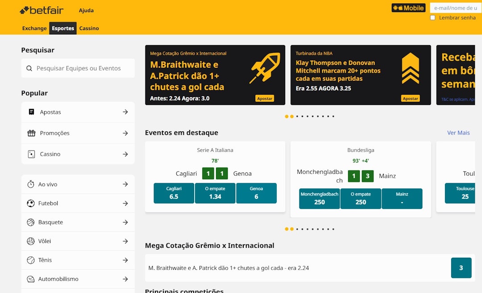Bet on Monchengladbach at 250

pyautogui.click(x=320, y=199)
